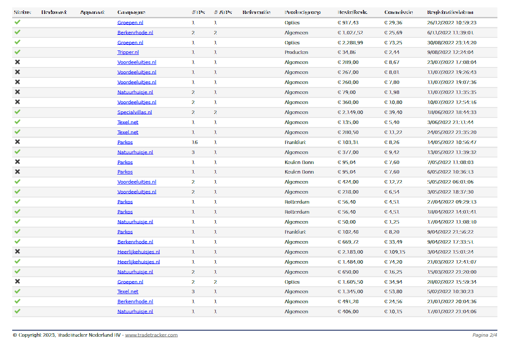Click the Natuurhuisje.nl link on the 11/07/2022 row

[x=135, y=92]
